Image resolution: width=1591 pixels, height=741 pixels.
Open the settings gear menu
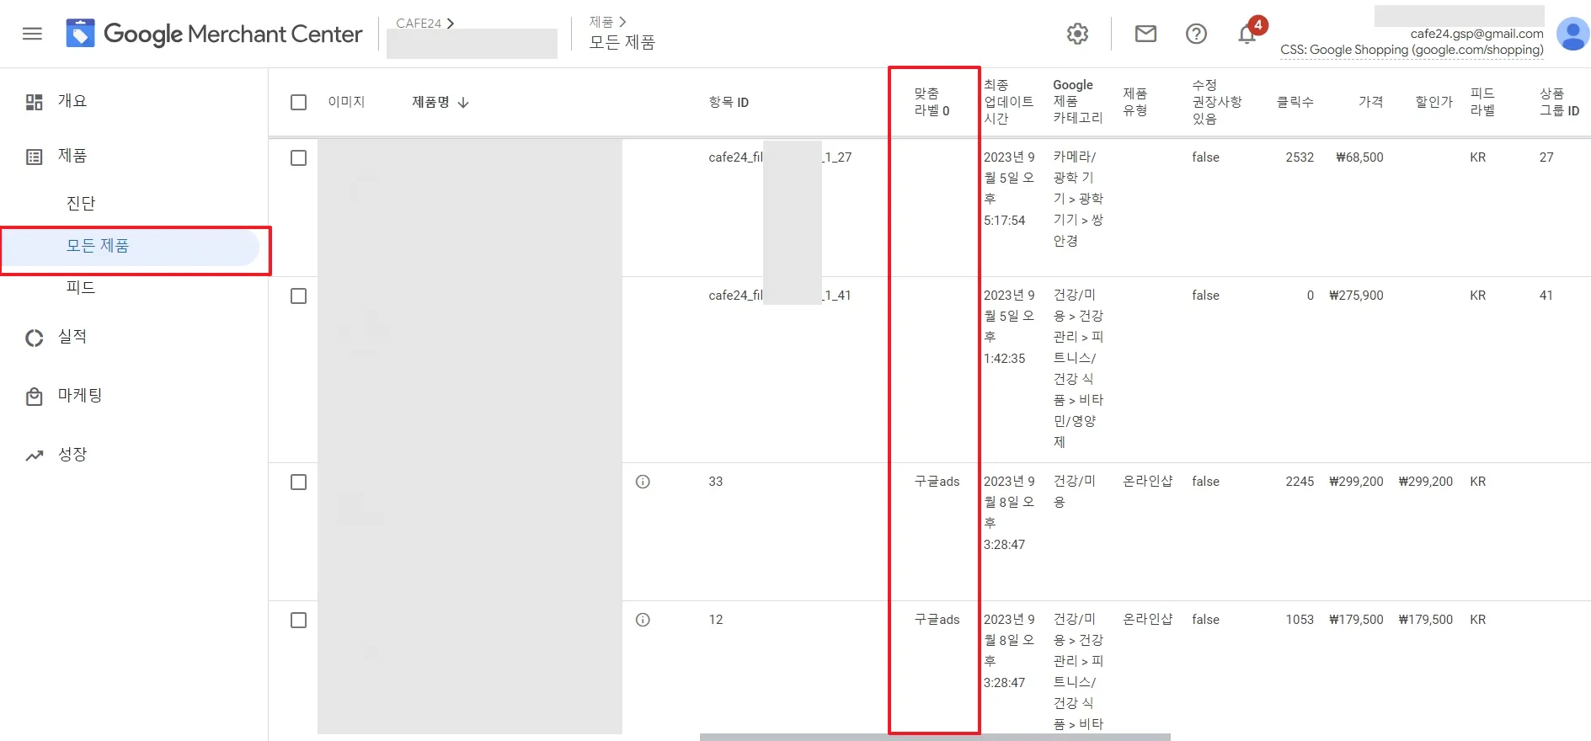[1077, 34]
